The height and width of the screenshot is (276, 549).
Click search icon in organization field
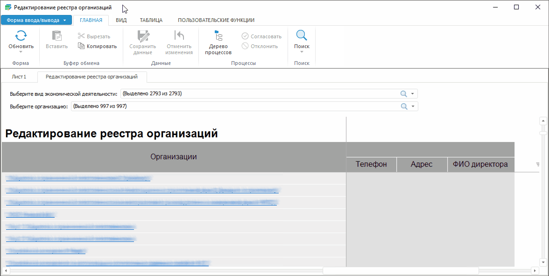[x=404, y=106]
